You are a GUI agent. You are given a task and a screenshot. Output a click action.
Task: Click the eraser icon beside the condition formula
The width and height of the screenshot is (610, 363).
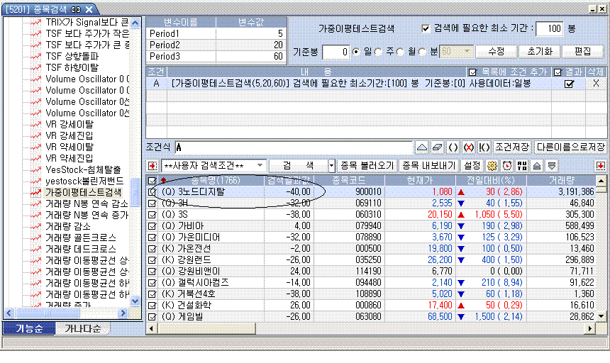(438, 147)
